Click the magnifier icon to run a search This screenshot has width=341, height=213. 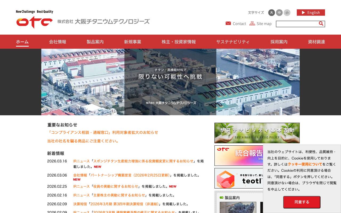321,24
